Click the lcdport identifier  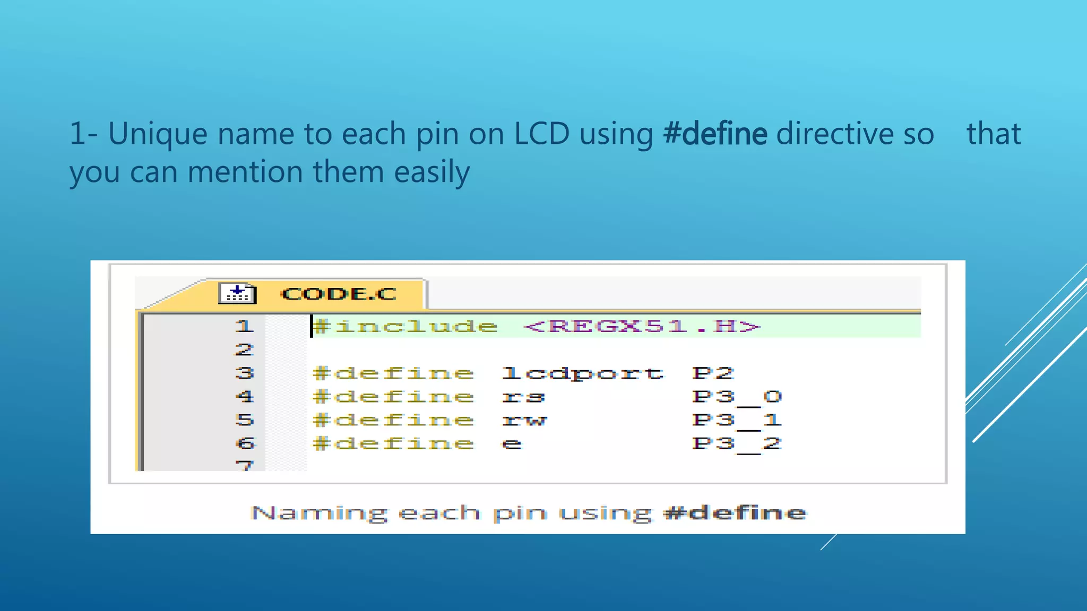click(x=582, y=373)
